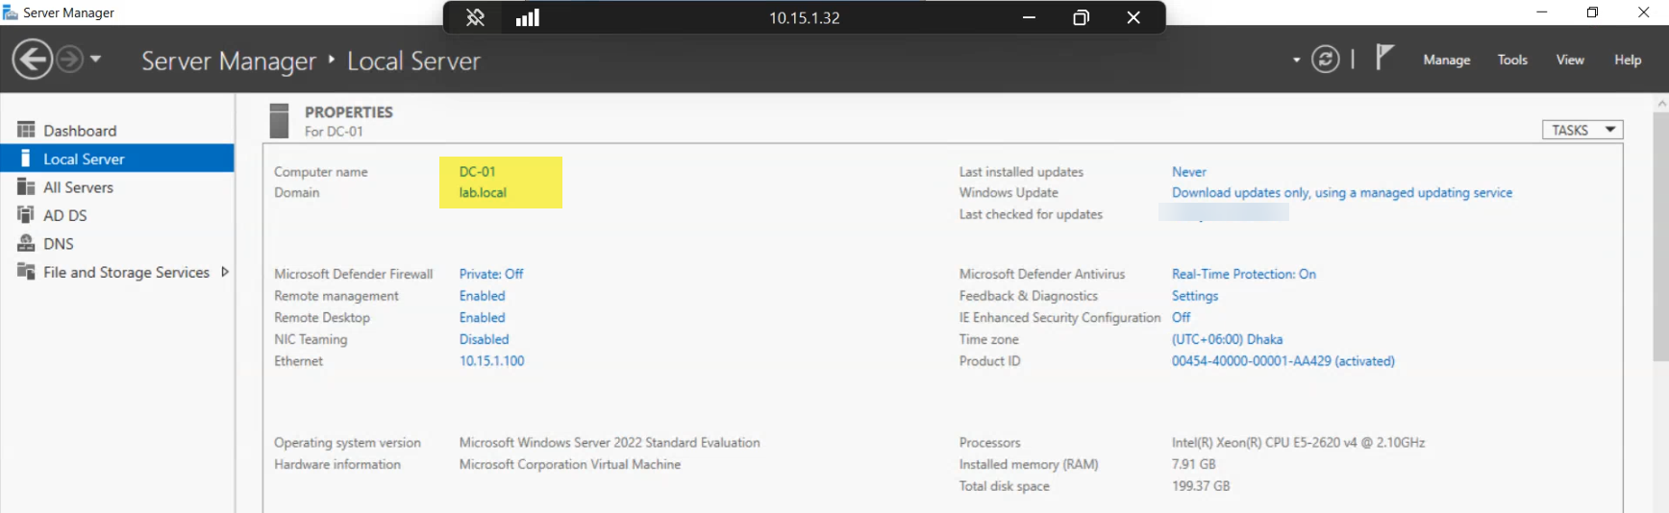Click the 7.91 GB installed memory value

tap(1193, 465)
